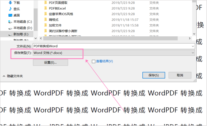Collapse folders via 隐藏文件夹 chevron
The image size is (207, 126).
point(4,76)
